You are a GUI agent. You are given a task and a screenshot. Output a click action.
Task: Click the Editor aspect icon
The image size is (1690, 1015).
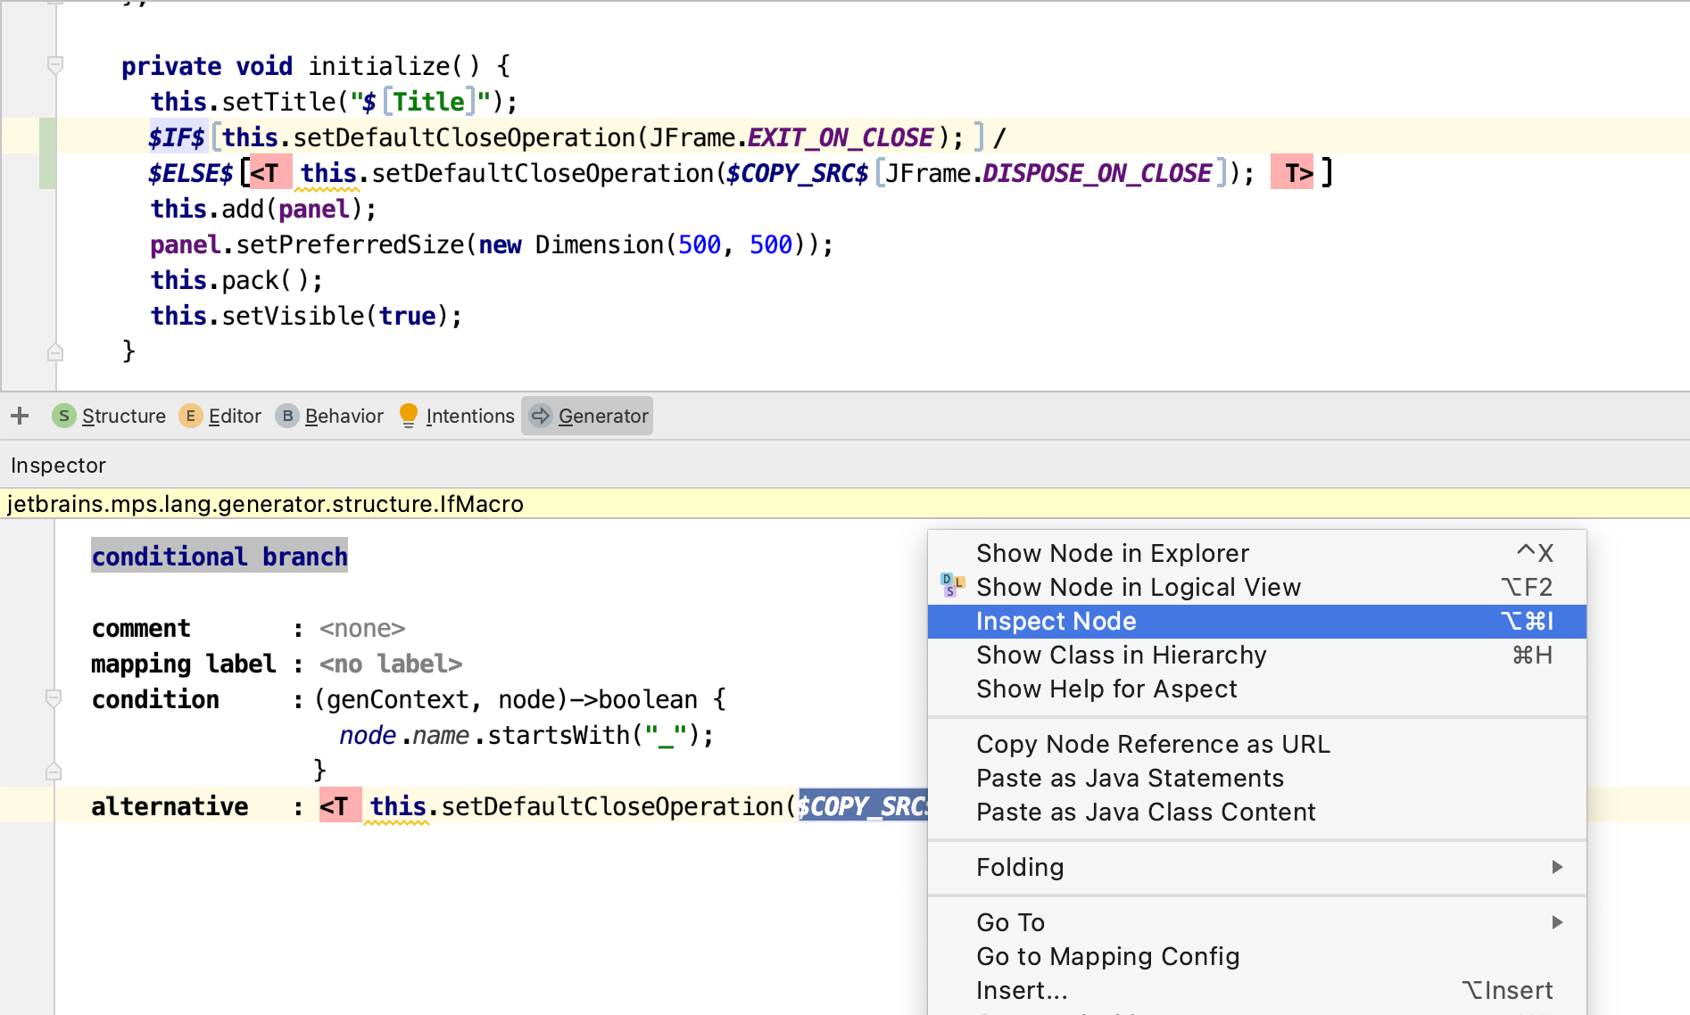pyautogui.click(x=190, y=416)
